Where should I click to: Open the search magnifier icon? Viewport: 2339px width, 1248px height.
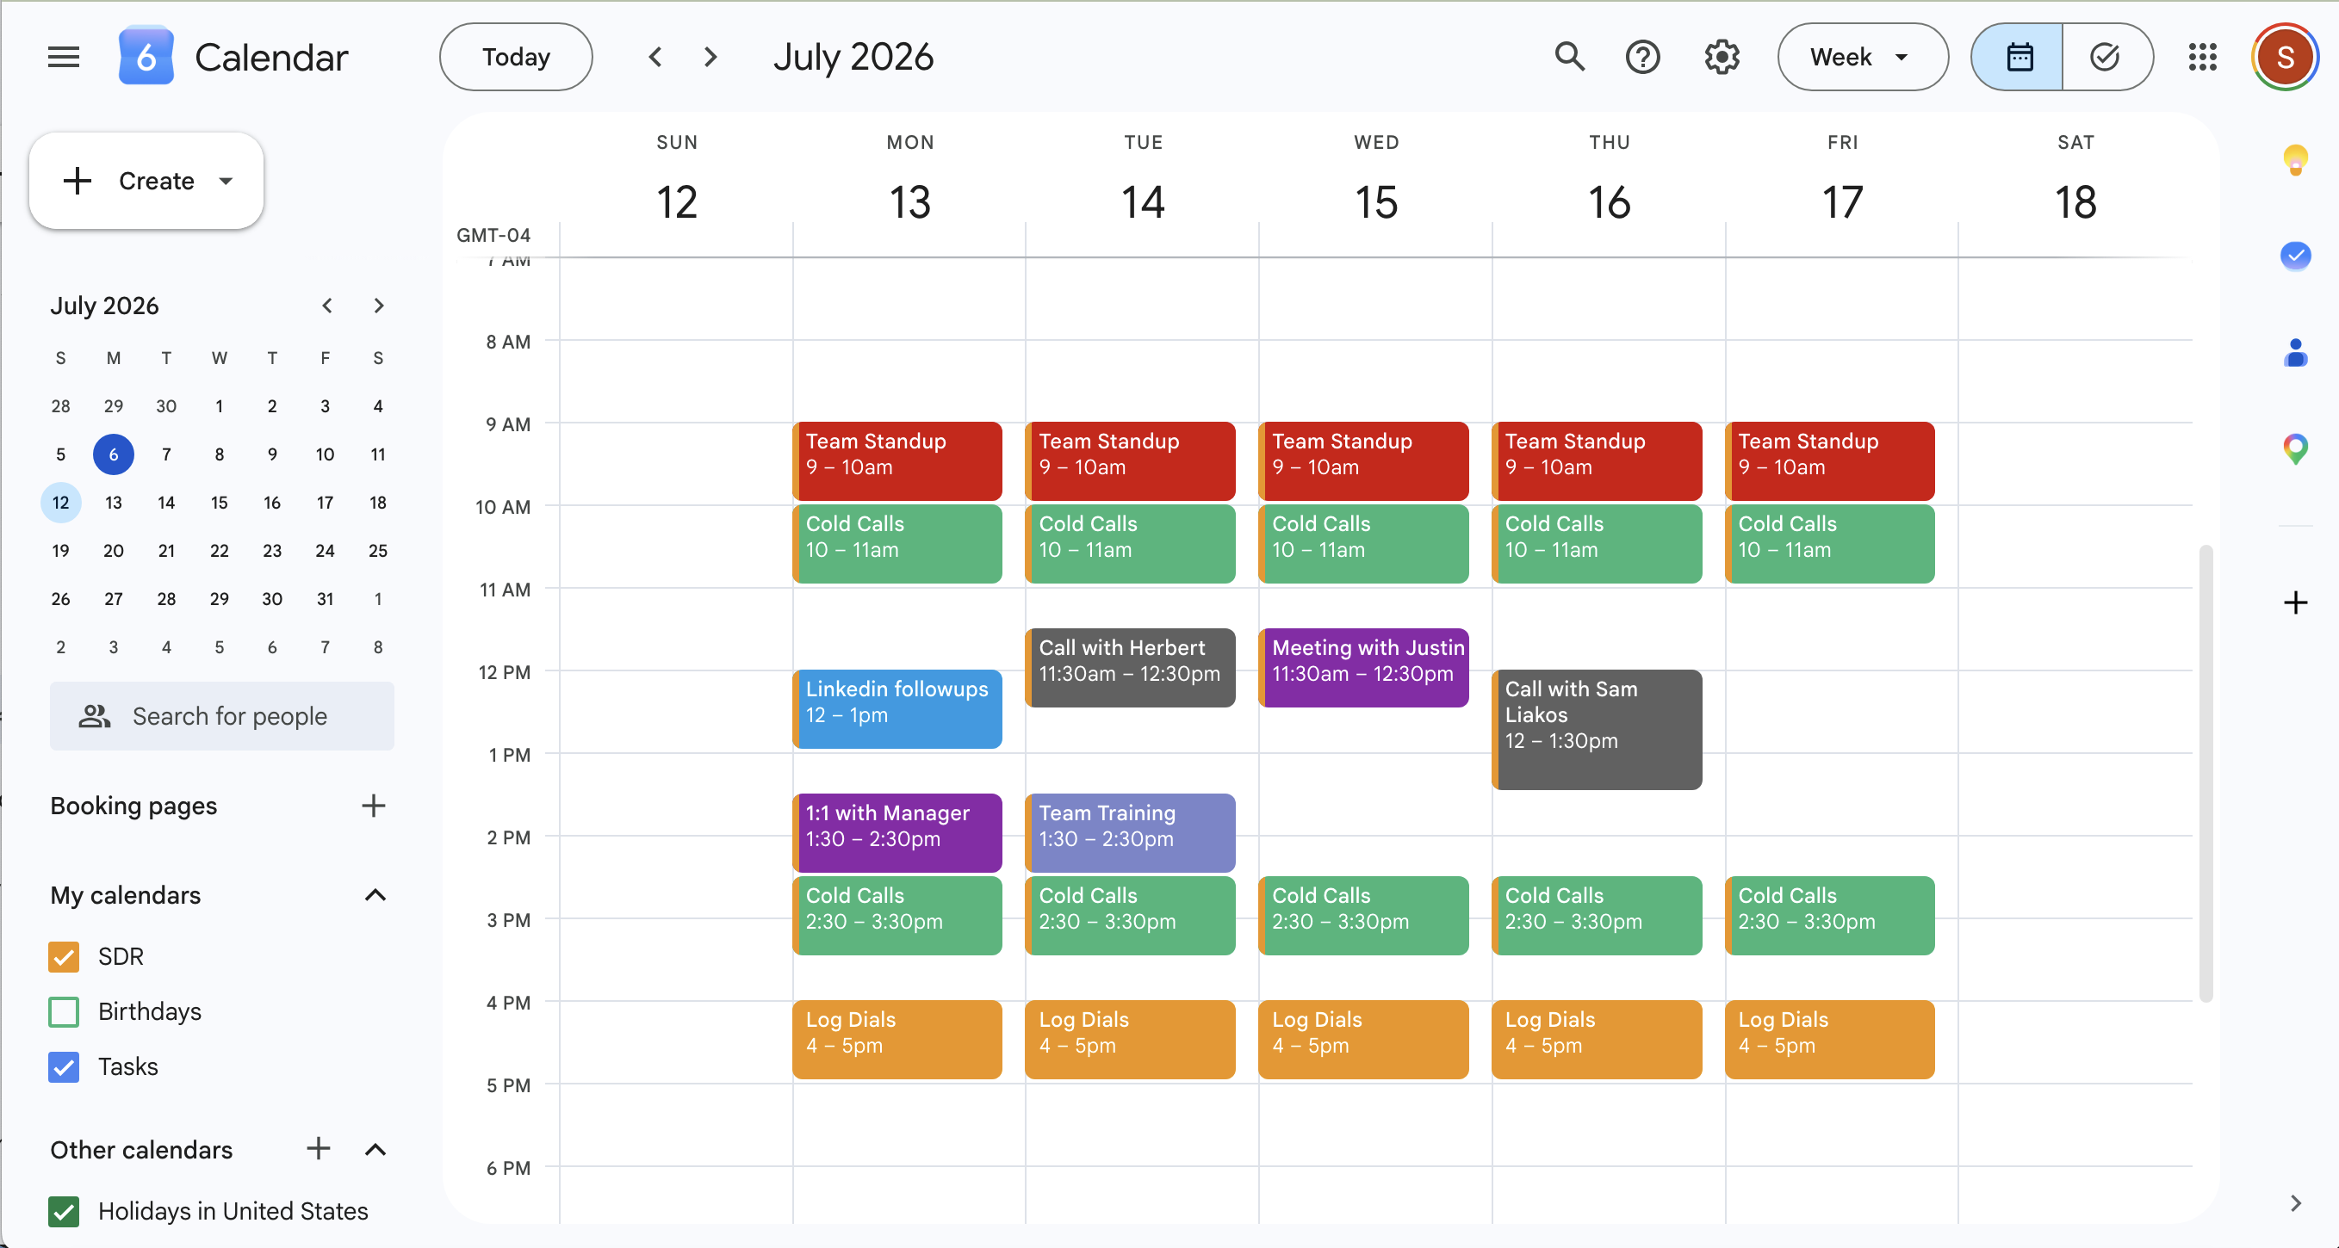[x=1569, y=57]
